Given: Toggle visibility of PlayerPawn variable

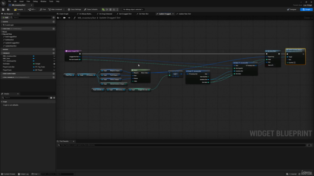Looking at the screenshot, I should click(54, 70).
